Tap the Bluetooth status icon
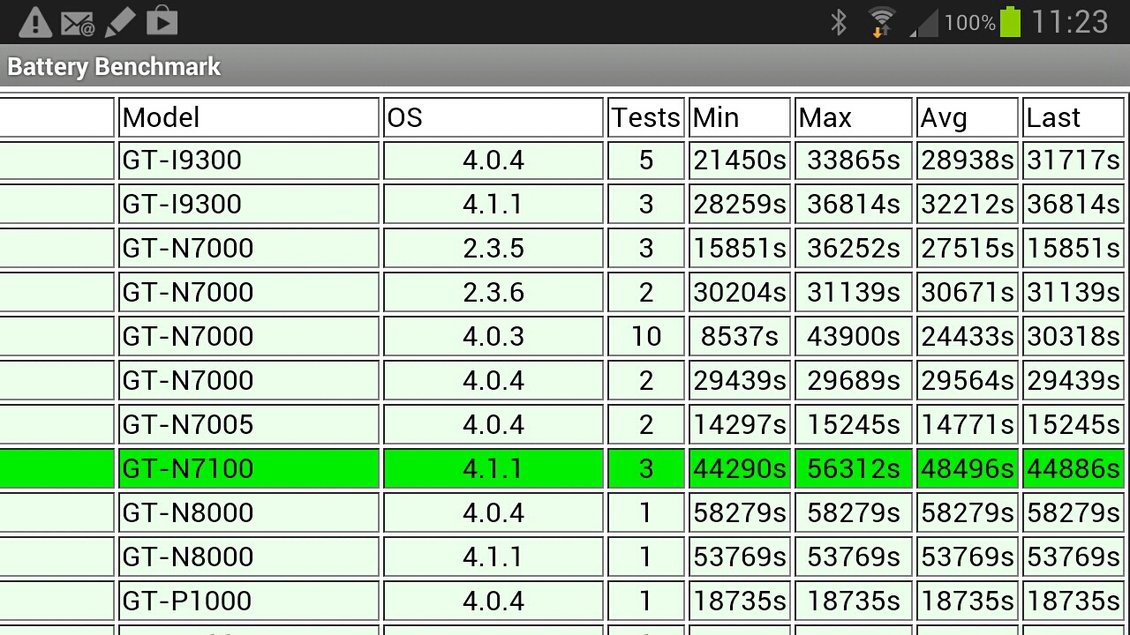 coord(839,22)
